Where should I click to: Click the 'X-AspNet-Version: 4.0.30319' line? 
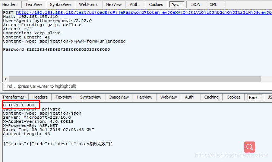click(x=38, y=122)
